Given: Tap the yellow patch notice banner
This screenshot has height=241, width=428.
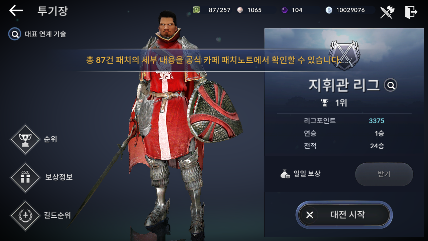Looking at the screenshot, I should pyautogui.click(x=214, y=61).
